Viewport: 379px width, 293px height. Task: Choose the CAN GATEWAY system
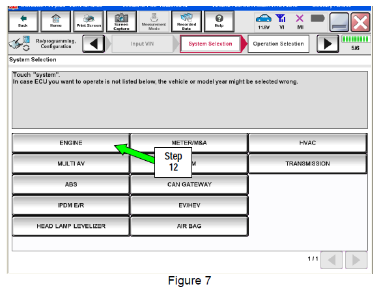click(189, 184)
